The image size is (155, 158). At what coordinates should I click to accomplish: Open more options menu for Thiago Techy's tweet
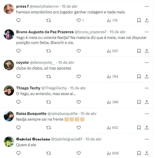(x=147, y=88)
